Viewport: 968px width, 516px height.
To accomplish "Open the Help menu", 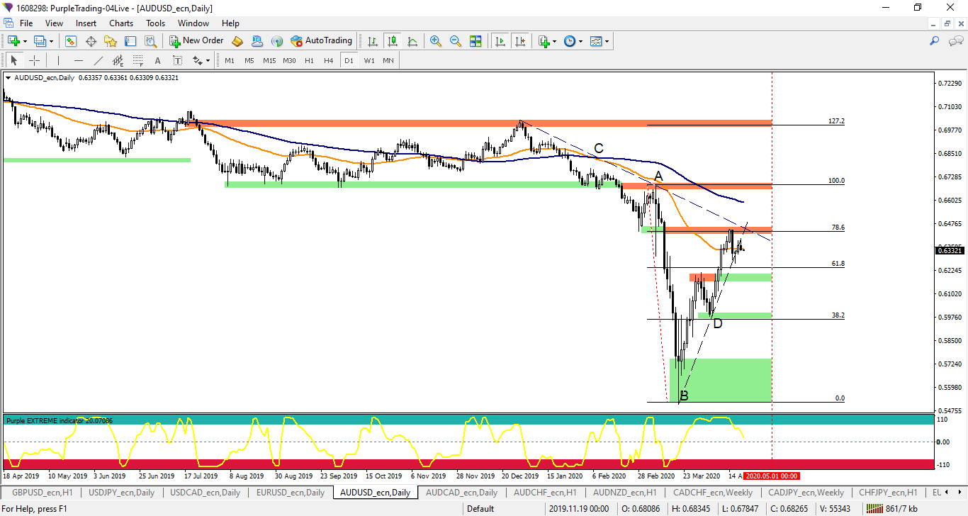I will point(230,23).
